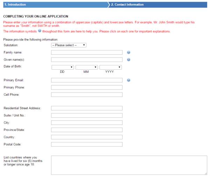Screen dimensions: 210x179
Task: Select the YYYY year of birth dropdown
Action: (111, 67)
